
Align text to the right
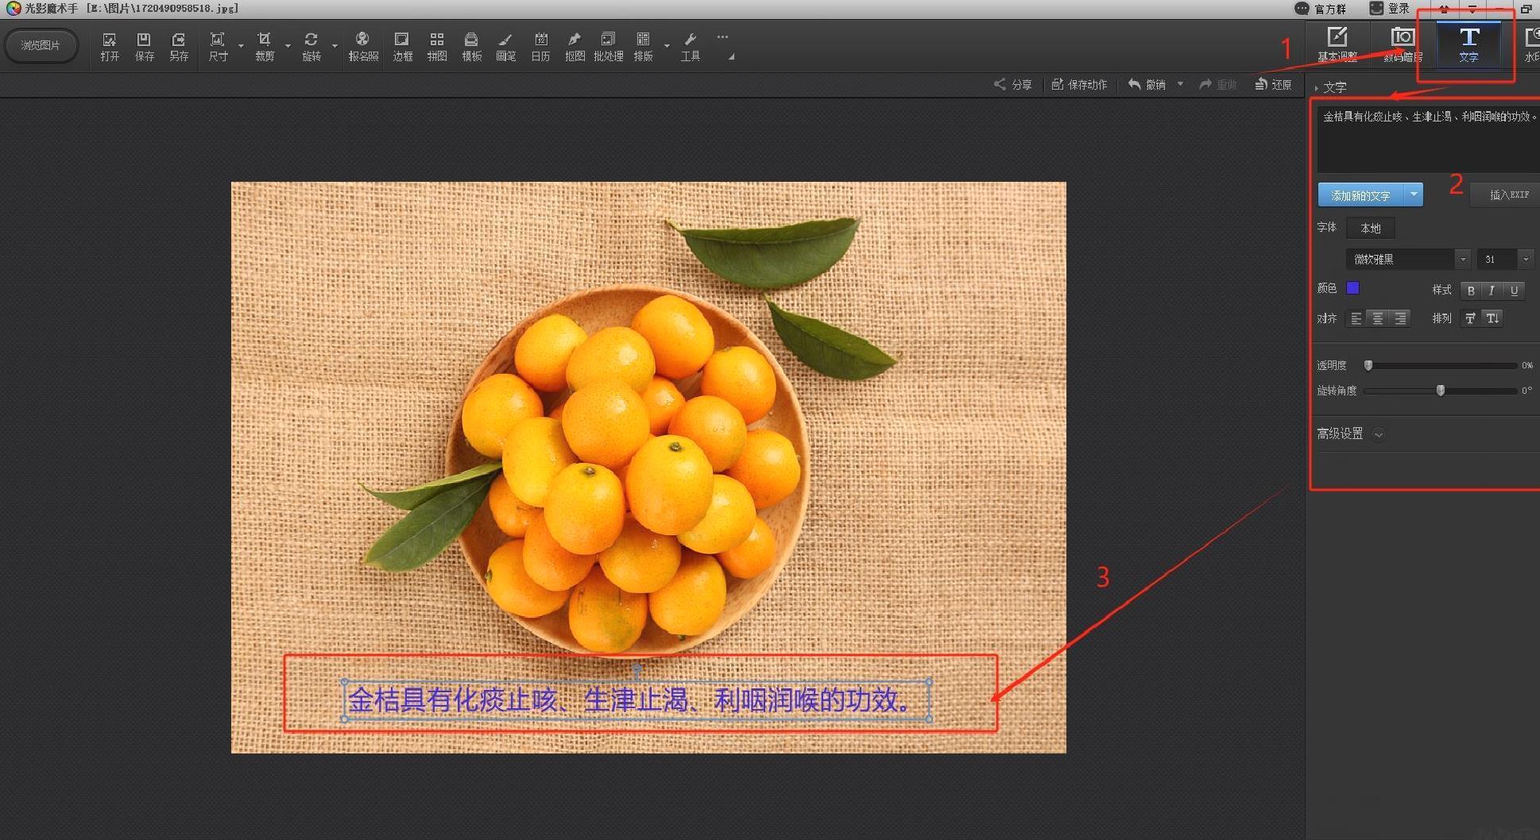(1400, 318)
